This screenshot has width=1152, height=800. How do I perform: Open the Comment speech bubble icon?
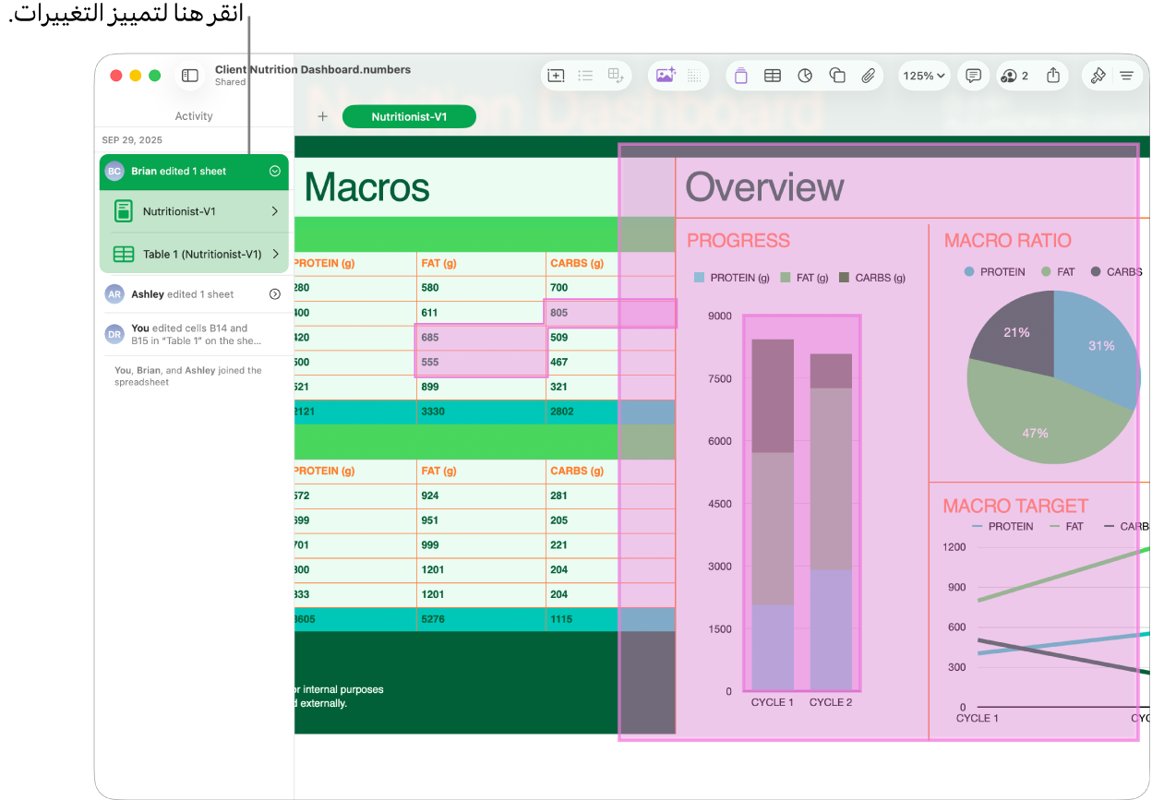tap(973, 76)
